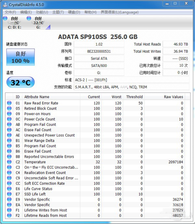Click status orb for E9 Vendor Specific
The height and width of the screenshot is (224, 195).
9,199
